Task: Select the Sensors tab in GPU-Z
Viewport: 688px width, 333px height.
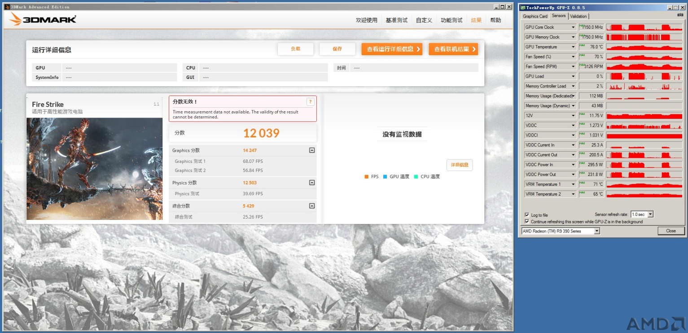Action: click(x=559, y=16)
